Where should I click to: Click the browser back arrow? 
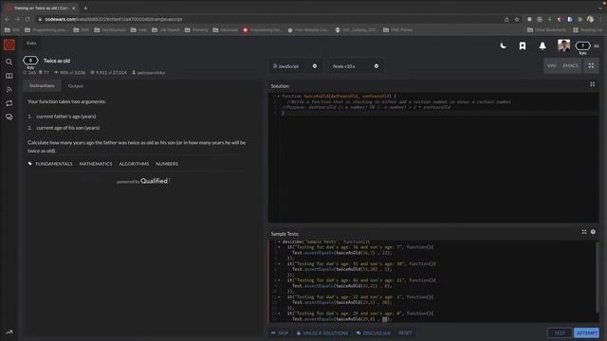click(8, 19)
